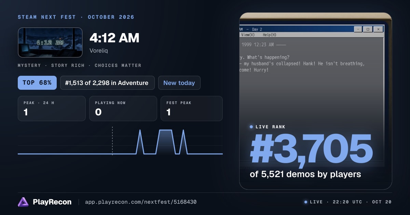
Task: Click the Playing Now stat card
Action: pyautogui.click(x=123, y=109)
